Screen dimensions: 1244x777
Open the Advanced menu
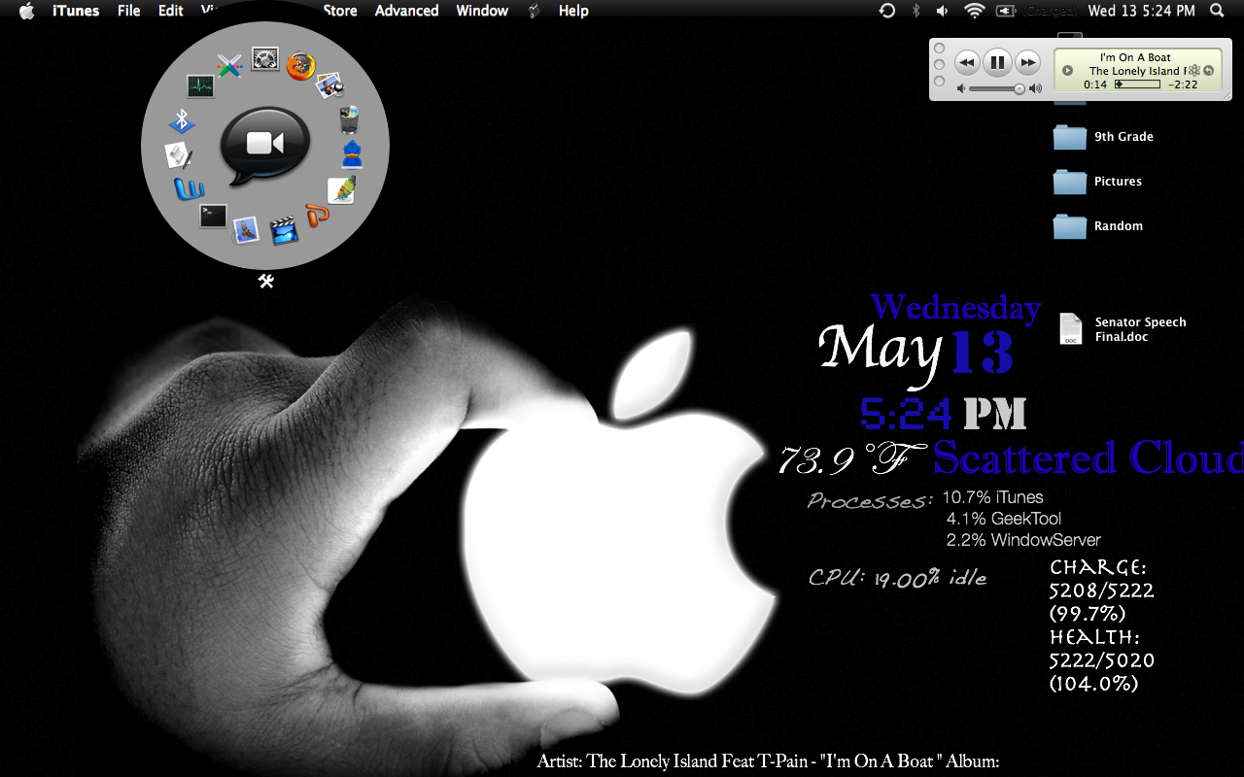(406, 11)
